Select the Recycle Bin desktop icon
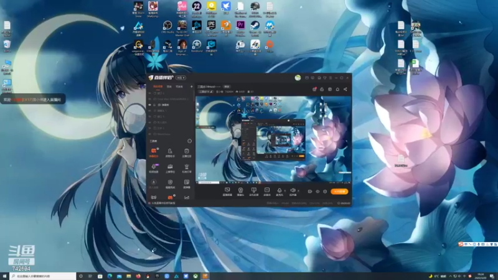 tap(7, 45)
